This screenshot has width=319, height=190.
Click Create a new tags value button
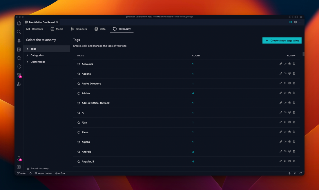point(282,40)
